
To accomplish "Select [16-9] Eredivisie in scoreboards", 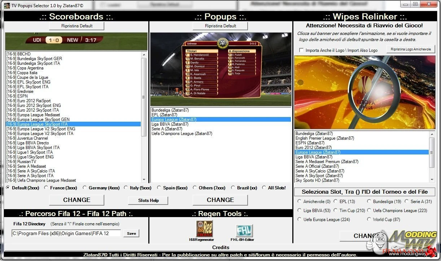I will point(74,91).
